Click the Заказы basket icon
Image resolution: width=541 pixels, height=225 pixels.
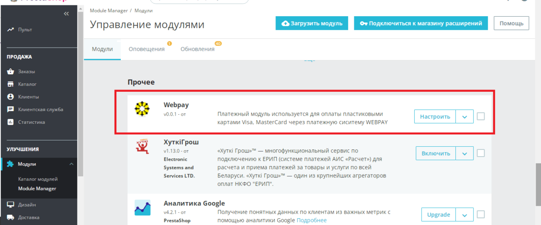10,72
